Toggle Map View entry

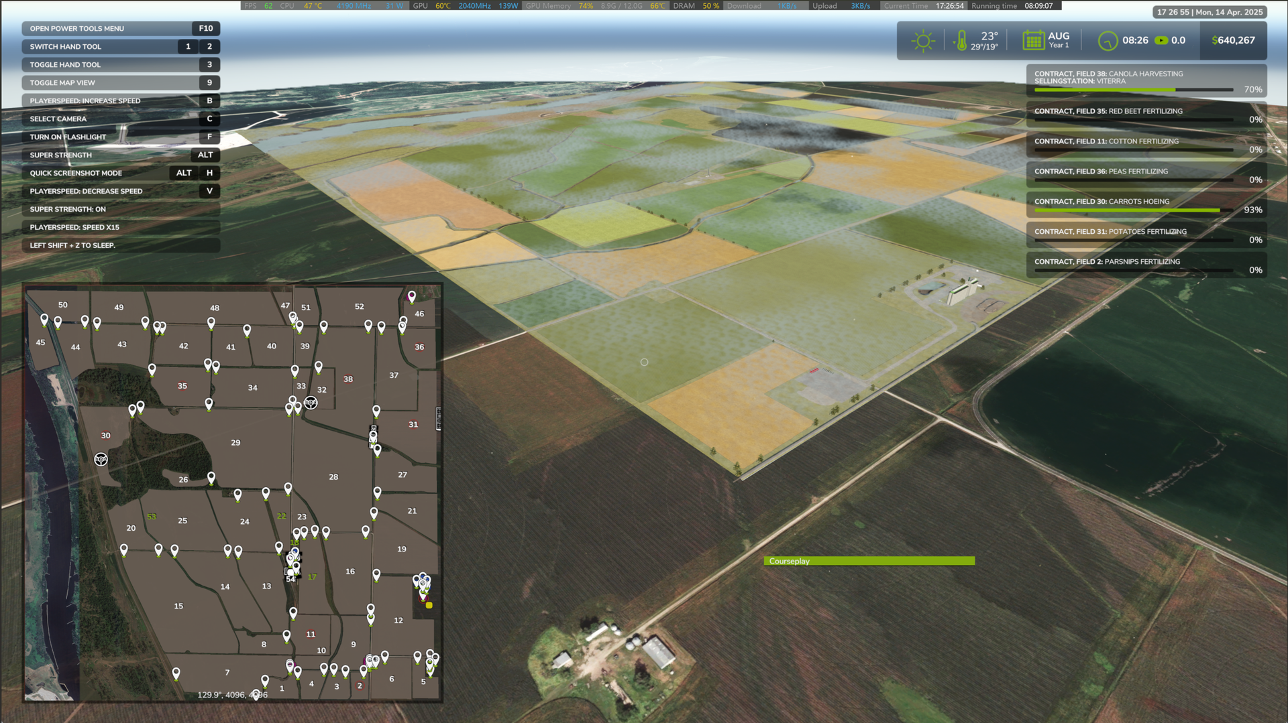click(x=121, y=82)
